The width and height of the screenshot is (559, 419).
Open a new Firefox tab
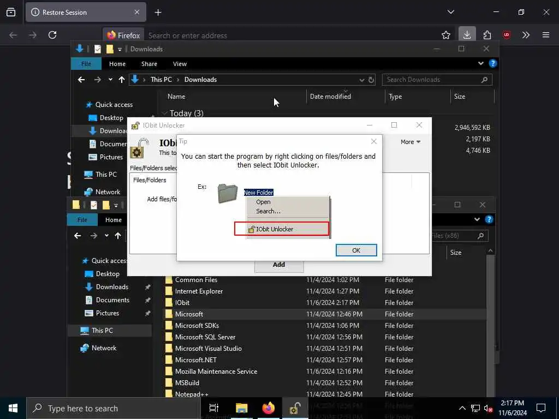158,13
